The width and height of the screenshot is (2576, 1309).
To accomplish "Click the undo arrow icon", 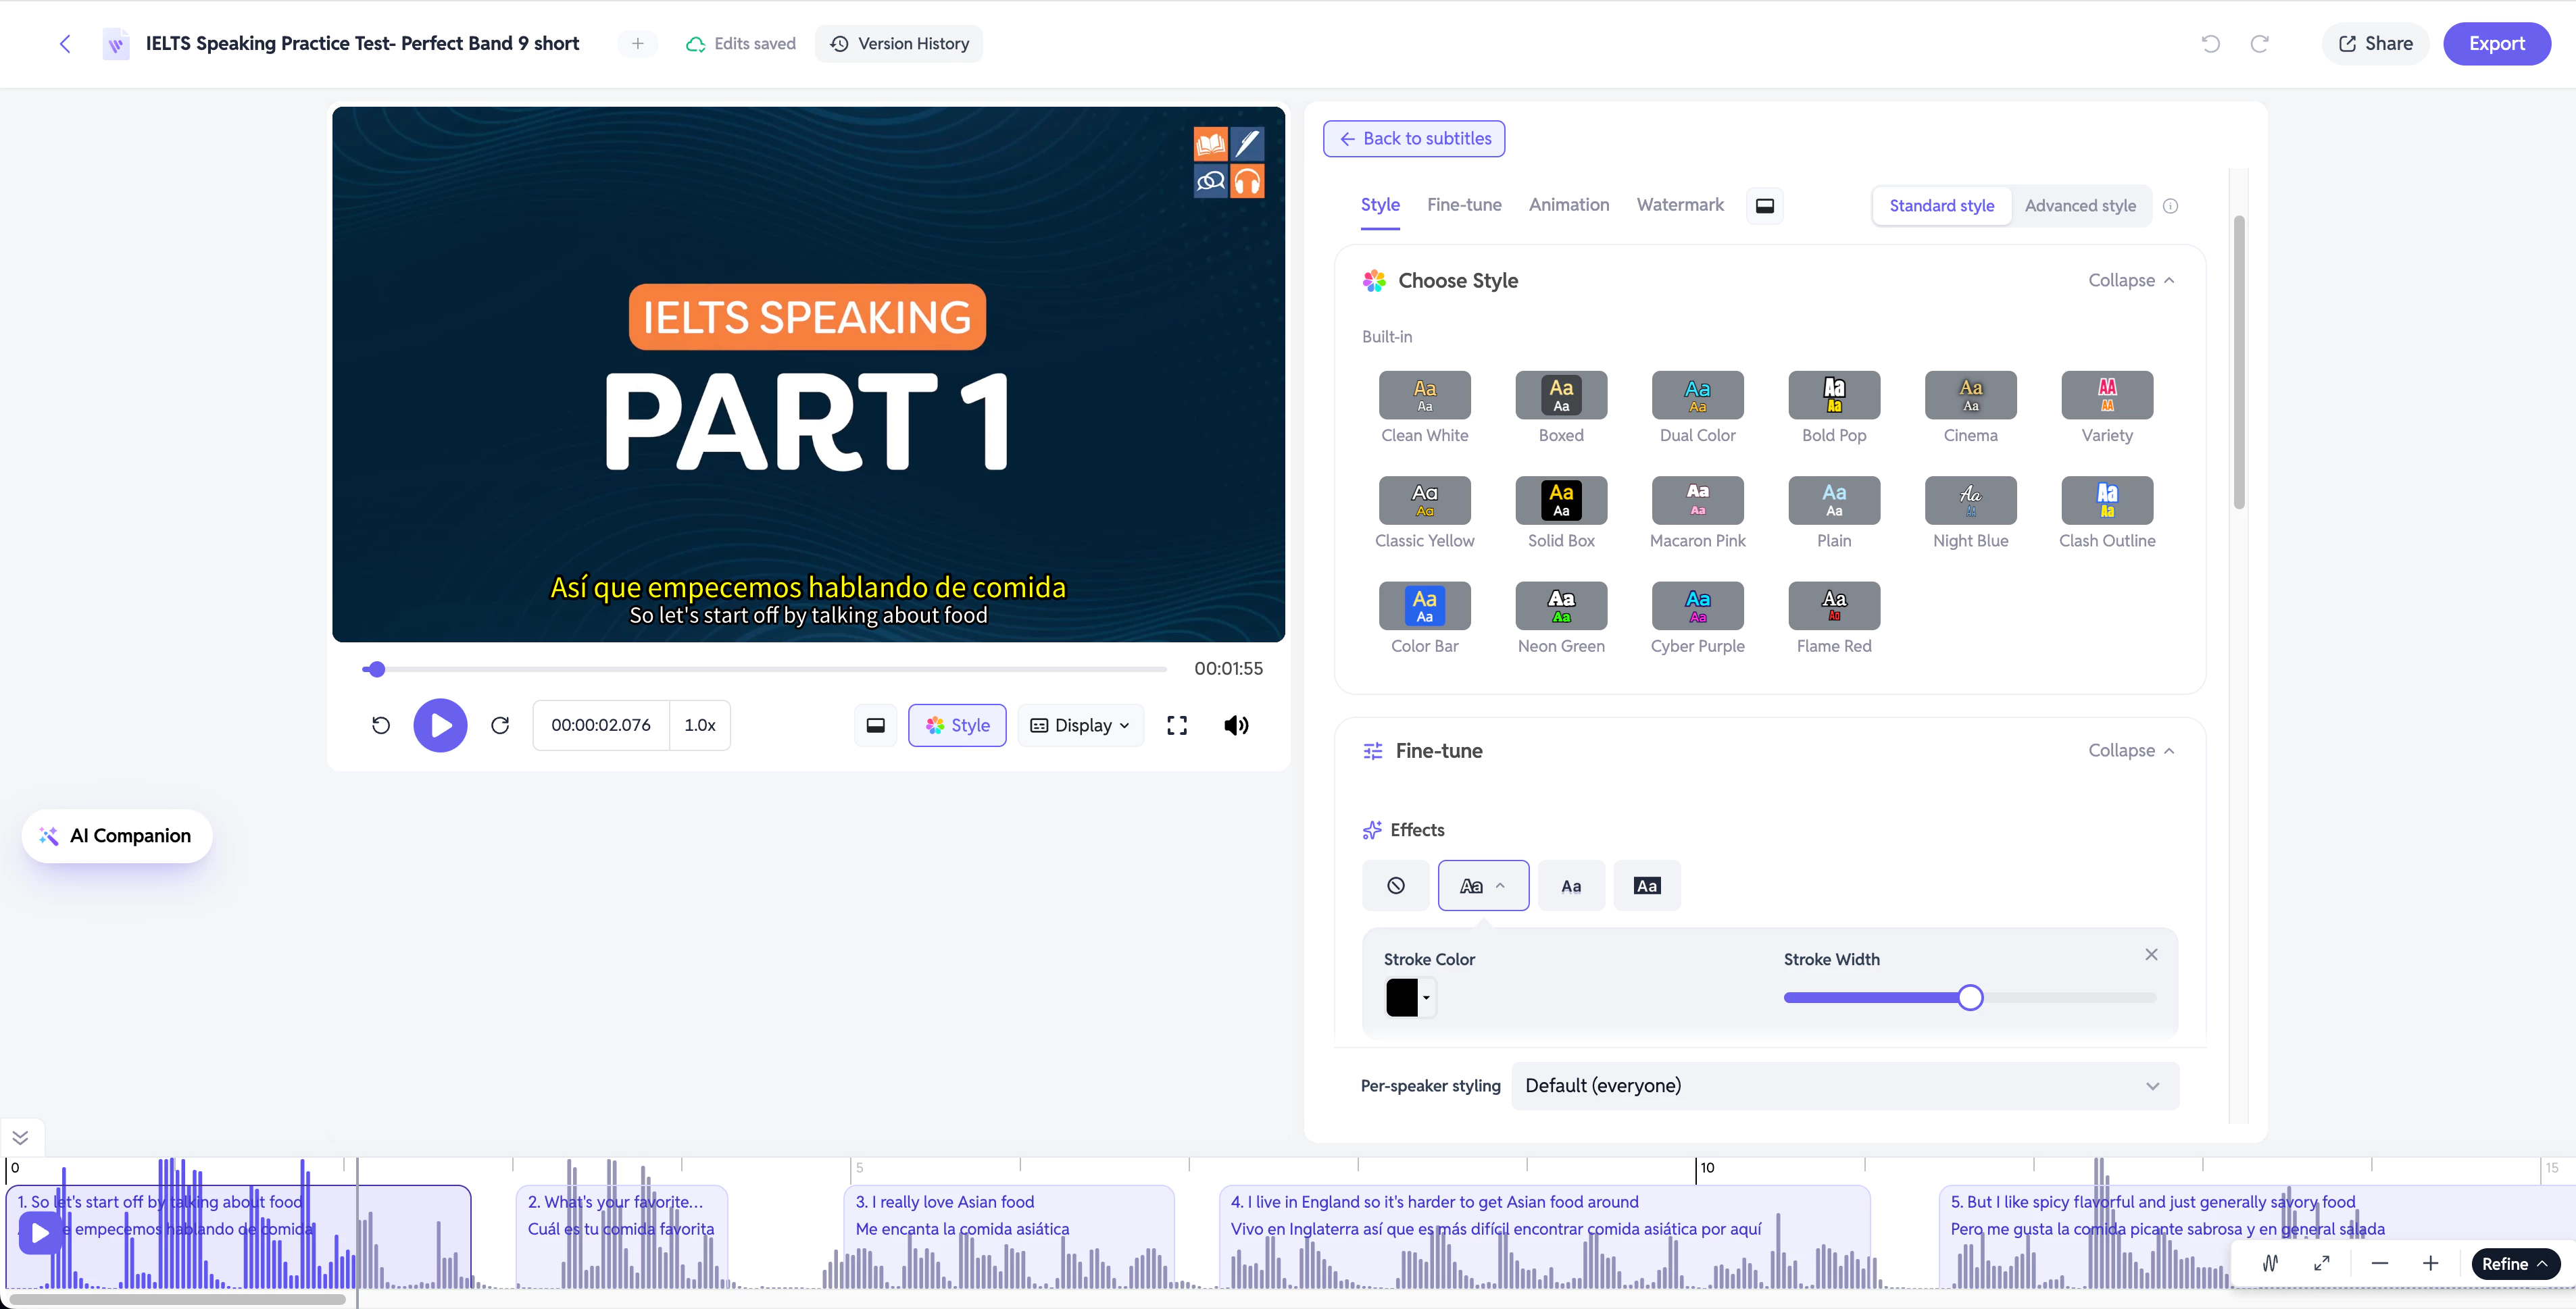I will 2210,44.
